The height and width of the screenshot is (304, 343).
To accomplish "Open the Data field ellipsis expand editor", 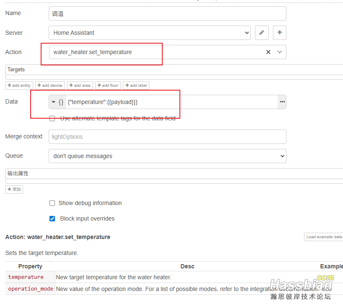I will (282, 102).
